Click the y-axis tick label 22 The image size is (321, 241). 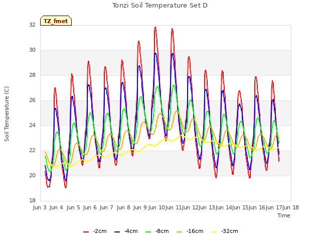(x=32, y=151)
